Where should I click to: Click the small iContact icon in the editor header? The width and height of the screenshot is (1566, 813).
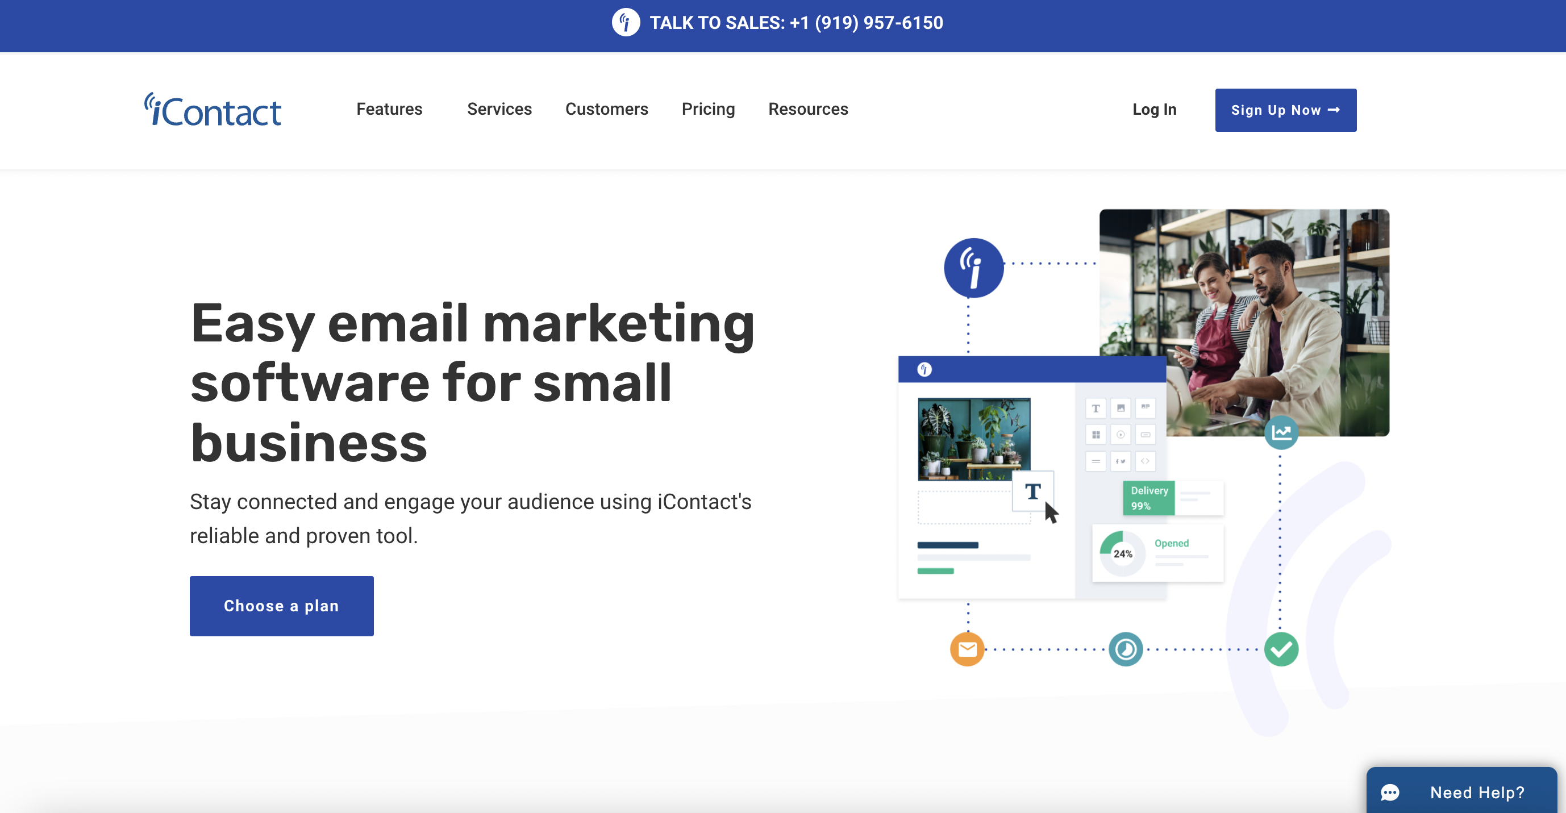[924, 369]
